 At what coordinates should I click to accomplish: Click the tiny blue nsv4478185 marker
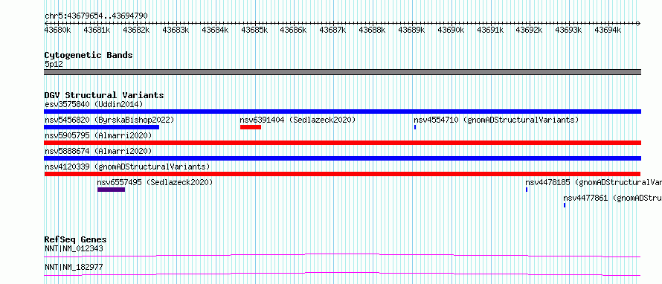point(527,190)
